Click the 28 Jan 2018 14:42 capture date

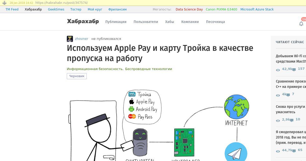point(21,3)
